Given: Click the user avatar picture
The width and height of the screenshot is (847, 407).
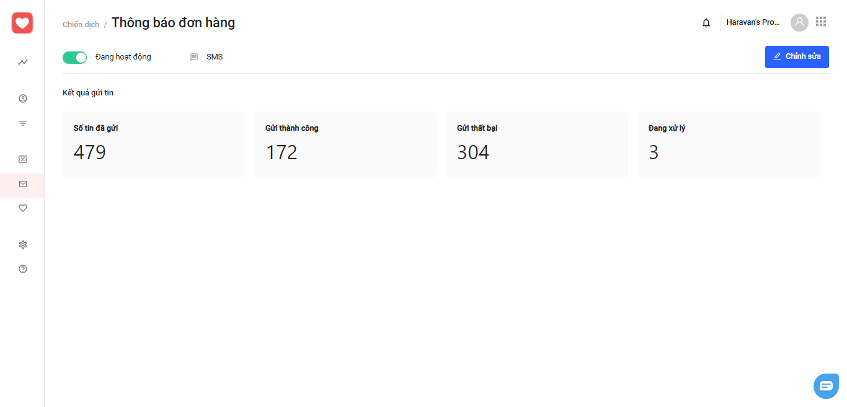Looking at the screenshot, I should (x=799, y=22).
